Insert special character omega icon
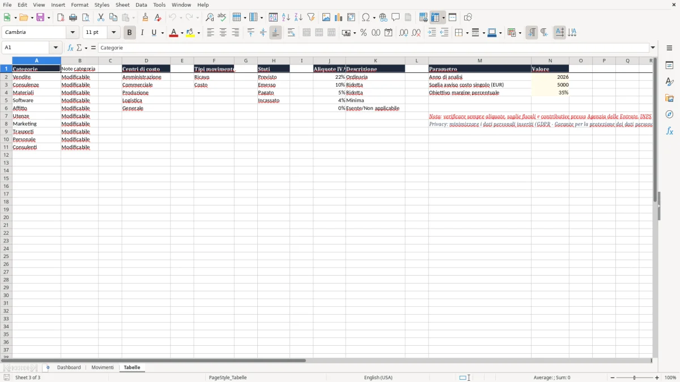This screenshot has height=382, width=680. pos(365,18)
